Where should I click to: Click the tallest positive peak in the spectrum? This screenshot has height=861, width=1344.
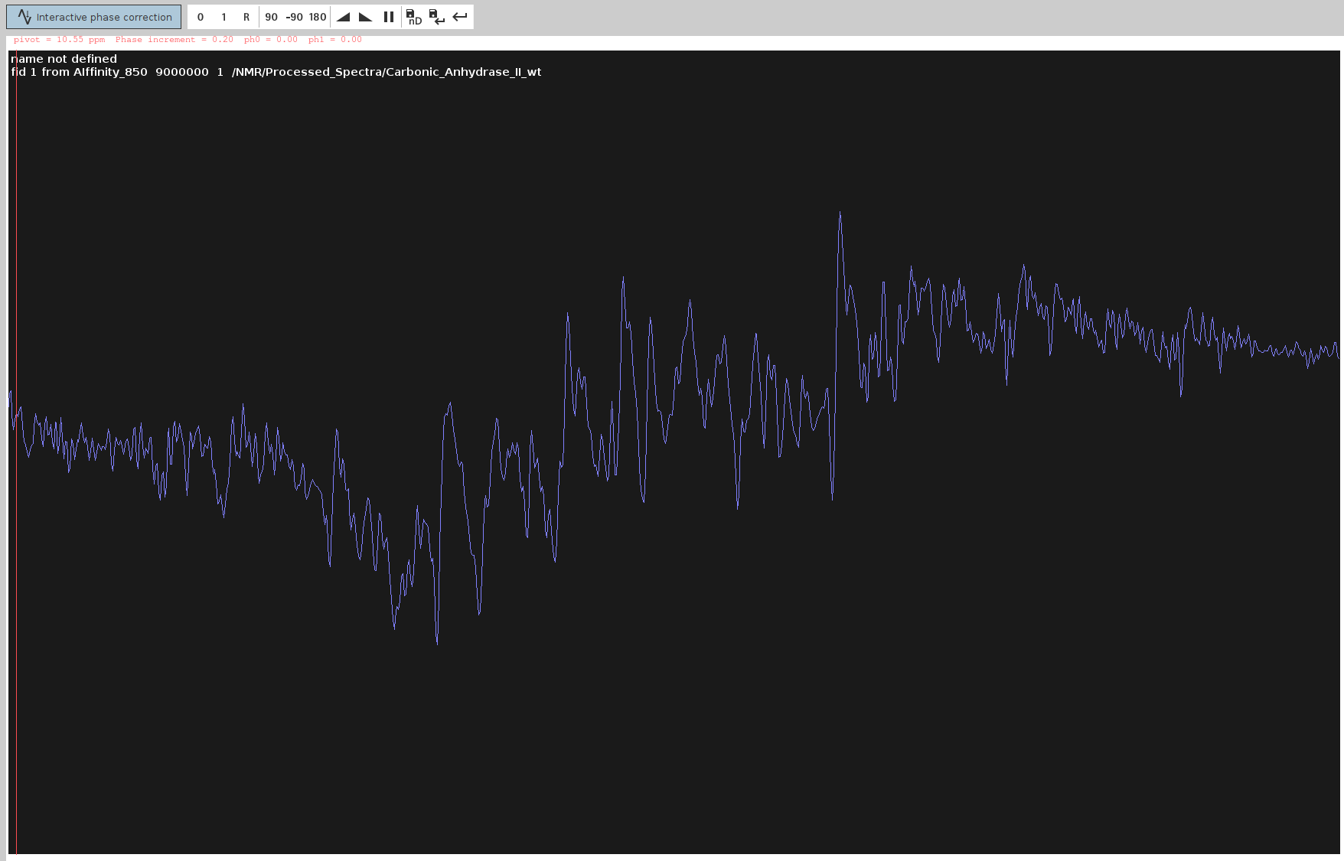coord(840,215)
